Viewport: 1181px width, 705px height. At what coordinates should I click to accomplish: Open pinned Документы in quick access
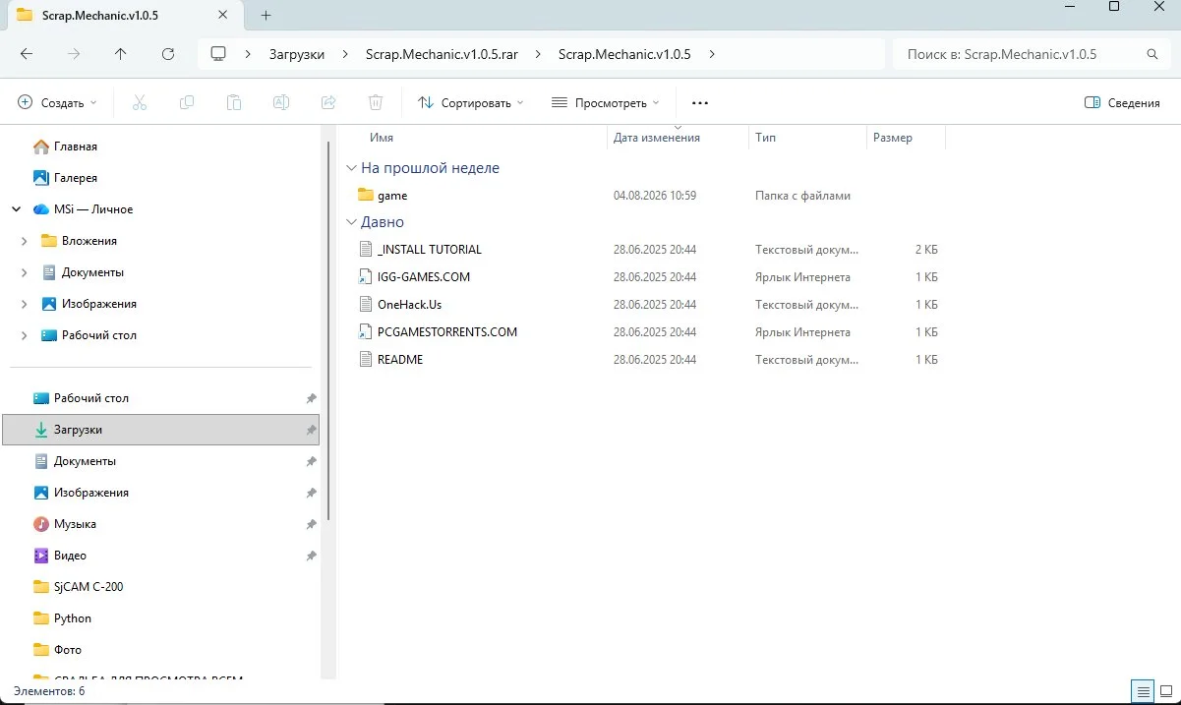click(x=85, y=461)
